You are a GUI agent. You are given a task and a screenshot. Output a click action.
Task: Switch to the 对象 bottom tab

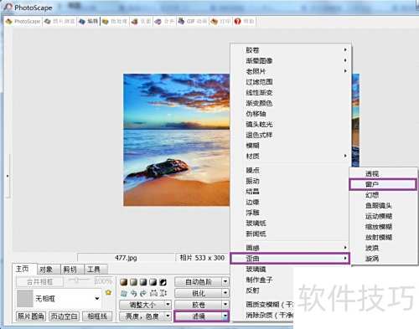[x=48, y=269]
